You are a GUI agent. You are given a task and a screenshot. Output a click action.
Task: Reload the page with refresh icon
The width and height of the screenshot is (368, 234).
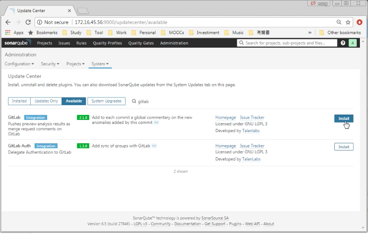coord(28,22)
